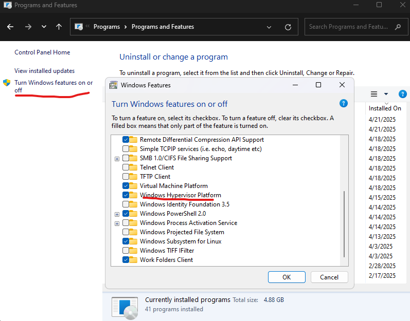This screenshot has width=410, height=321.
Task: Click the installed programs disc icon
Action: (x=124, y=308)
